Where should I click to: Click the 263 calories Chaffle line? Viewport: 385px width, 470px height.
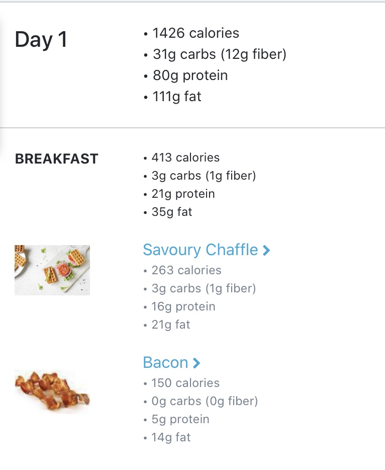pos(186,270)
